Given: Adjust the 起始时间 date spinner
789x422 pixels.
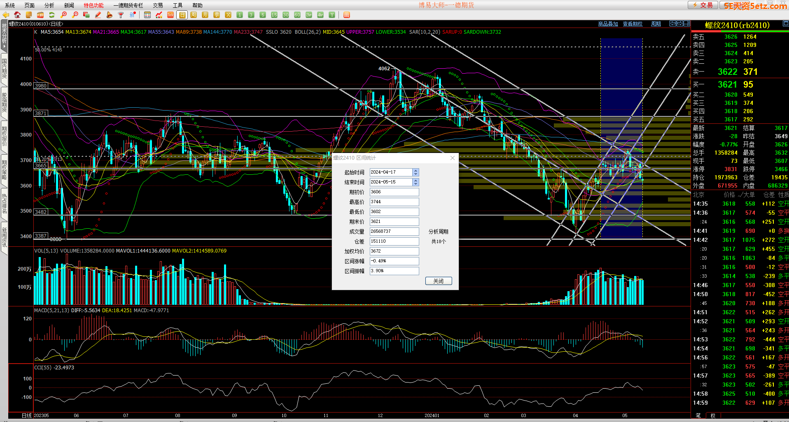Looking at the screenshot, I should 416,172.
